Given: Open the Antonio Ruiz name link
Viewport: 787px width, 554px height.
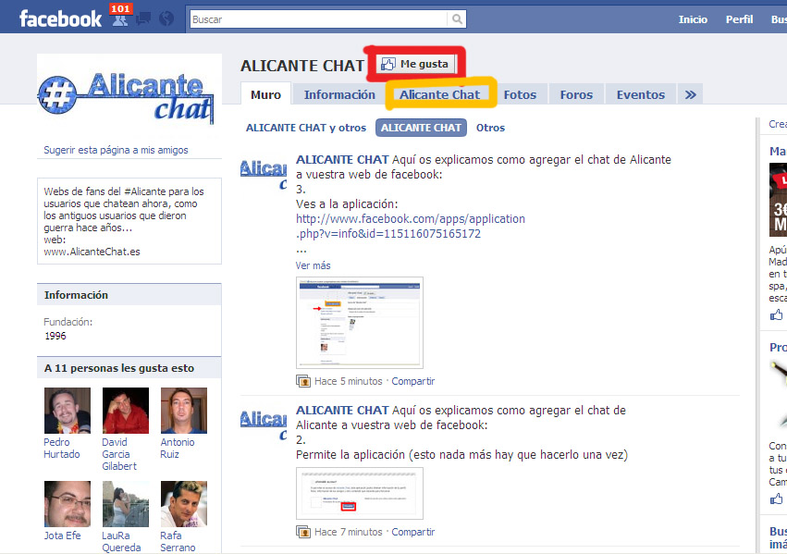Looking at the screenshot, I should [x=178, y=449].
